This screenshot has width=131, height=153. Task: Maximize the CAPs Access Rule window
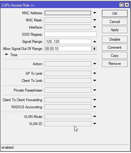pos(121,5)
